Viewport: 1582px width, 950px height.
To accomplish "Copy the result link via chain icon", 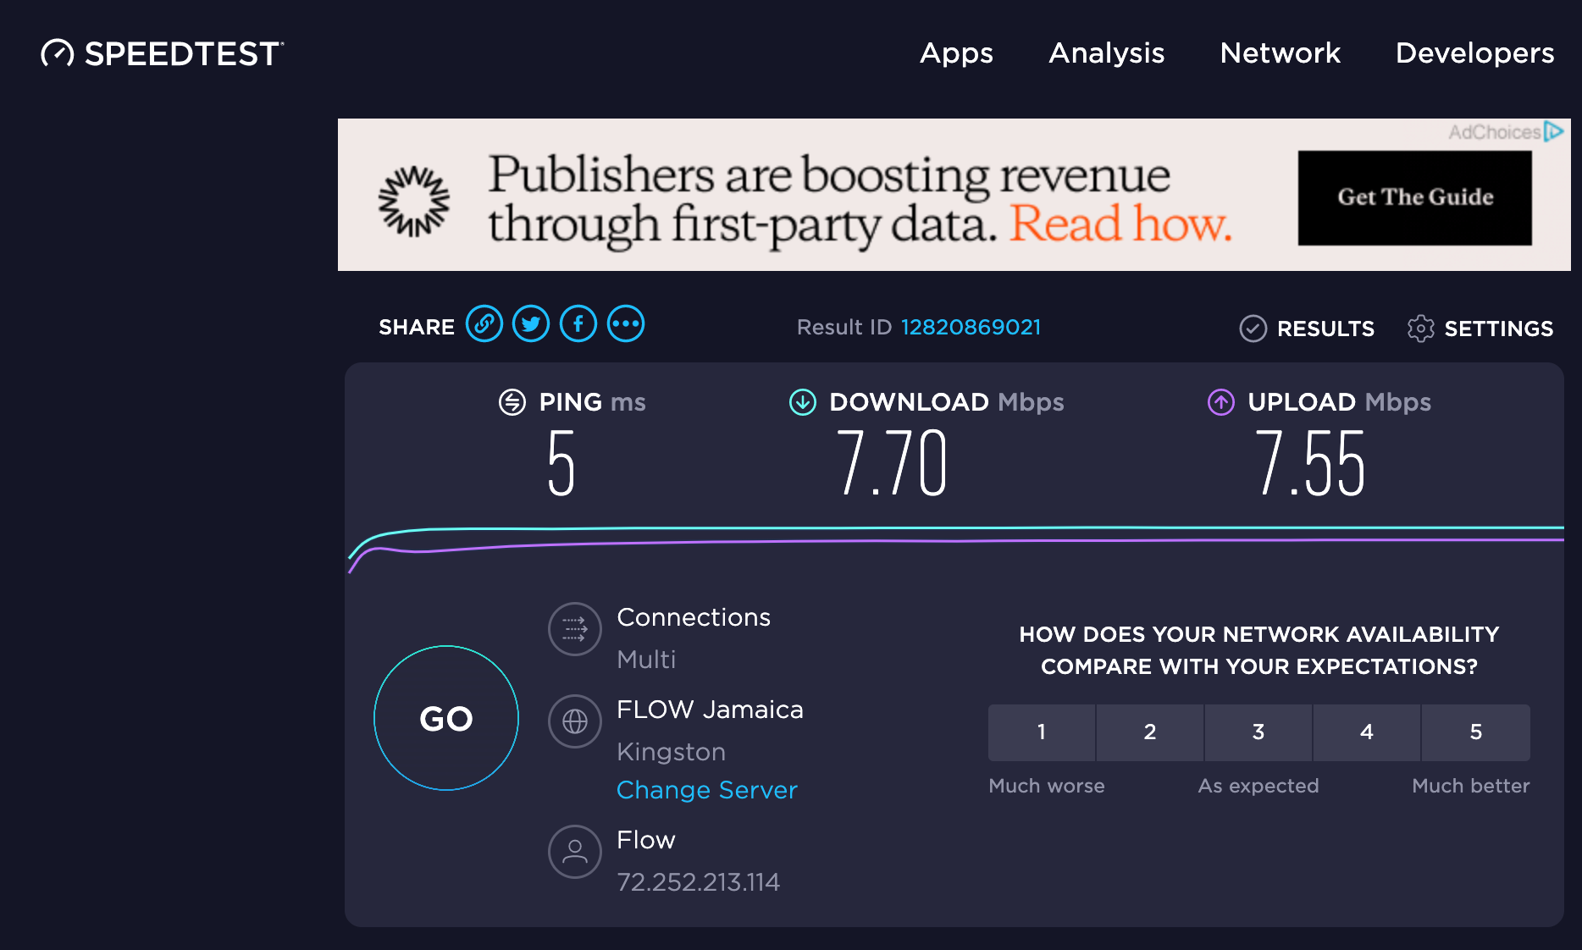I will point(484,323).
